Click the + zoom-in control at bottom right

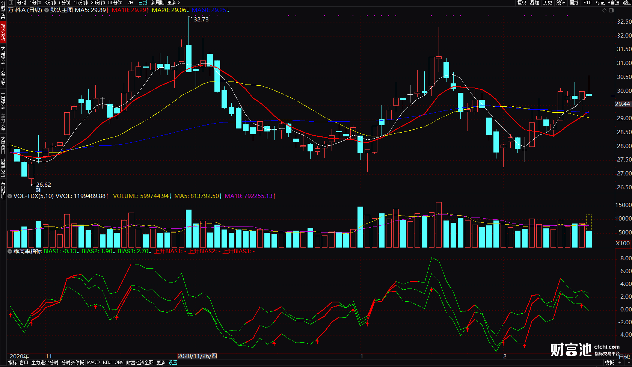point(620,362)
